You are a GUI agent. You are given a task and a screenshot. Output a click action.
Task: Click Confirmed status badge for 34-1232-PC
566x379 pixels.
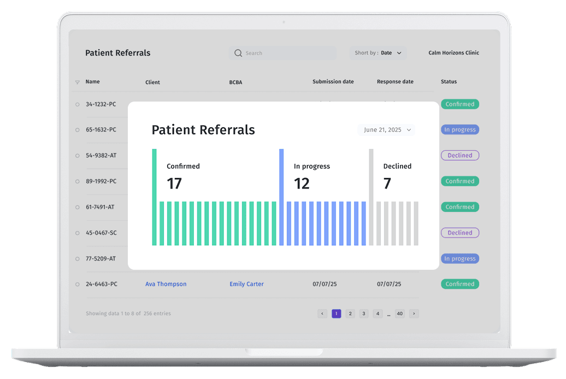[459, 104]
